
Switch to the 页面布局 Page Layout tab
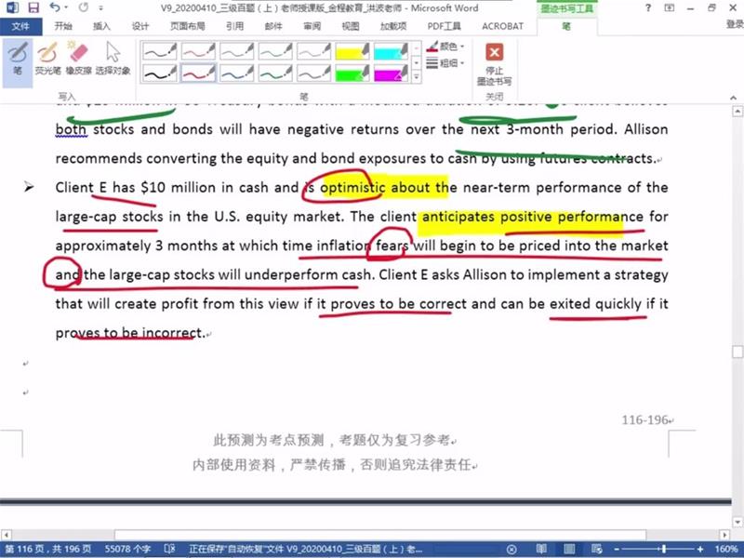tap(187, 27)
